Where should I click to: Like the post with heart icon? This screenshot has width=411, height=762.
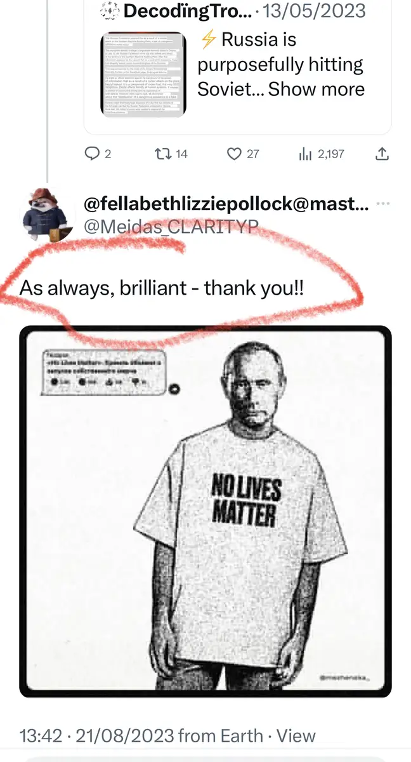[x=235, y=153]
